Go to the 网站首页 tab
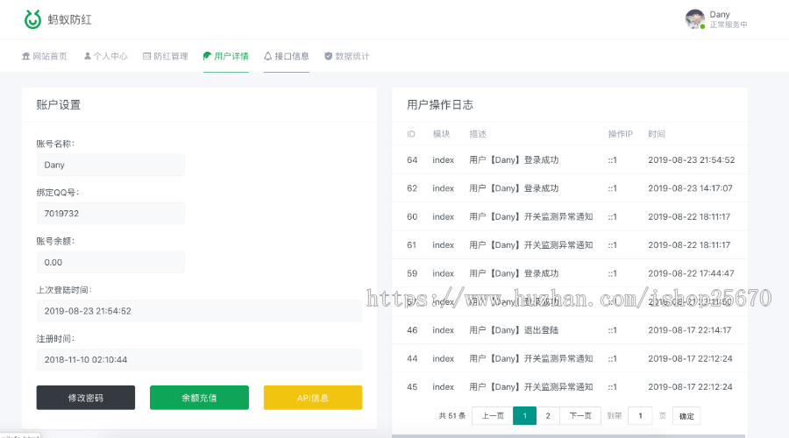 pyautogui.click(x=45, y=56)
